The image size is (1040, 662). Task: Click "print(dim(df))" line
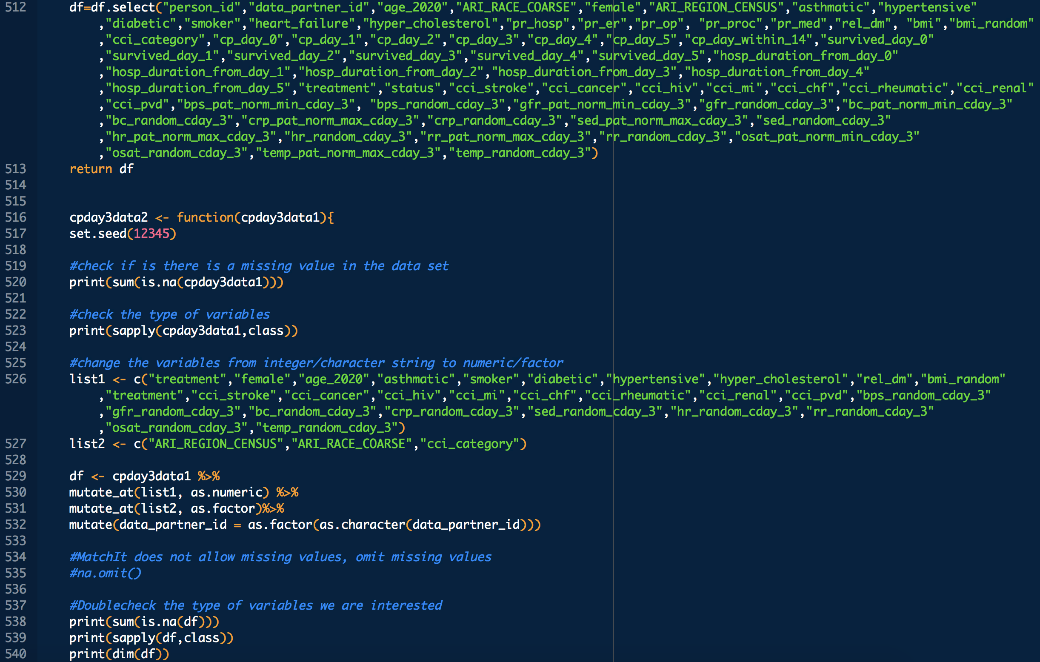[x=119, y=654]
